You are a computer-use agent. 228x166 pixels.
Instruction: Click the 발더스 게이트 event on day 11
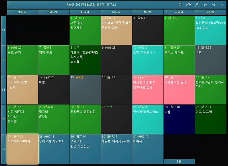pyautogui.click(x=174, y=53)
